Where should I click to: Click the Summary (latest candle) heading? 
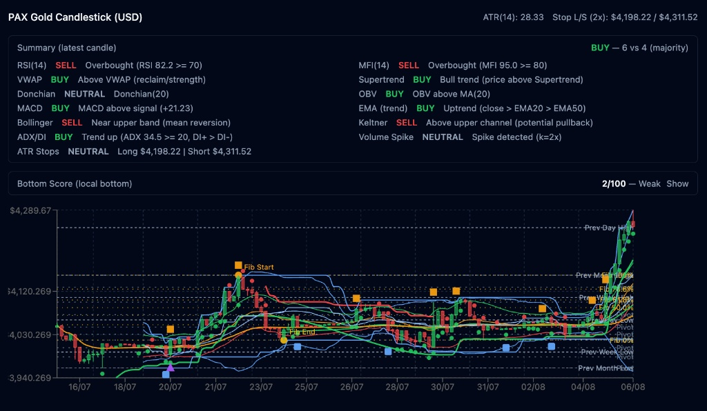[x=67, y=48]
